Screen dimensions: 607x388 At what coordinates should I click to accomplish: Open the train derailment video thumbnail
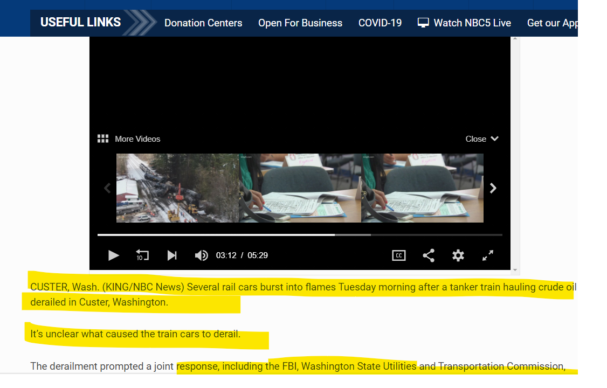tap(178, 188)
